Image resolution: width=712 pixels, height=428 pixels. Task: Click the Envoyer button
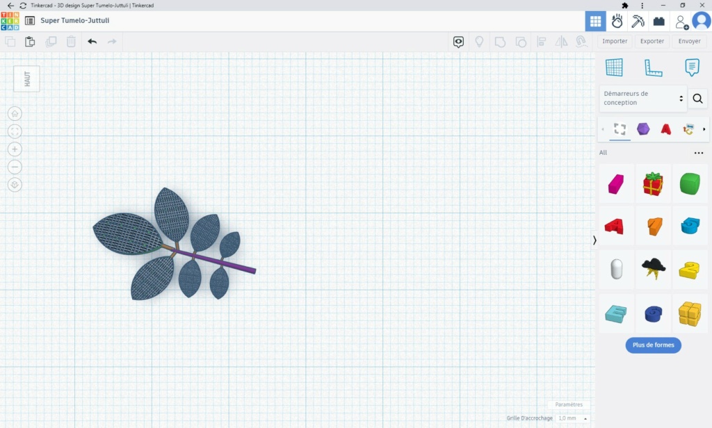689,41
